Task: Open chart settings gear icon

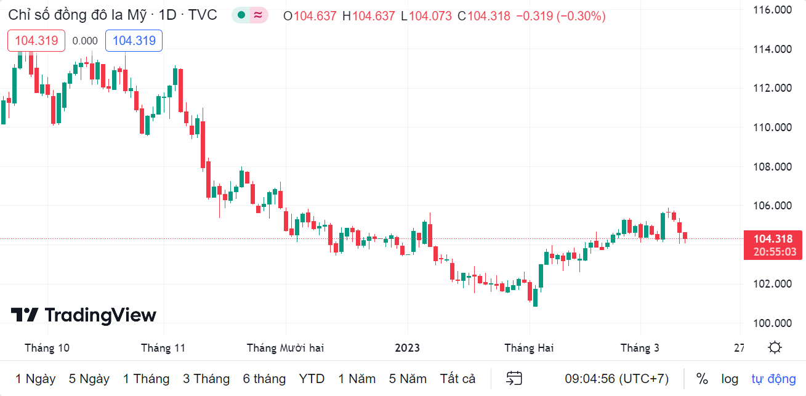Action: point(775,347)
